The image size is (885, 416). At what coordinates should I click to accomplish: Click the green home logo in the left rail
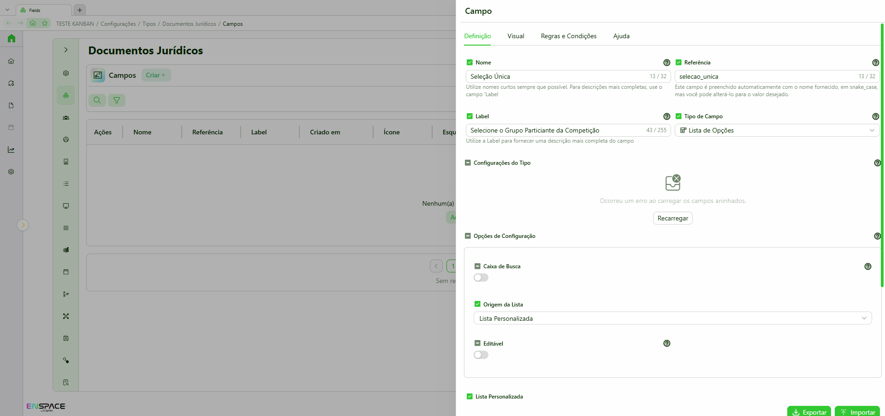click(12, 39)
